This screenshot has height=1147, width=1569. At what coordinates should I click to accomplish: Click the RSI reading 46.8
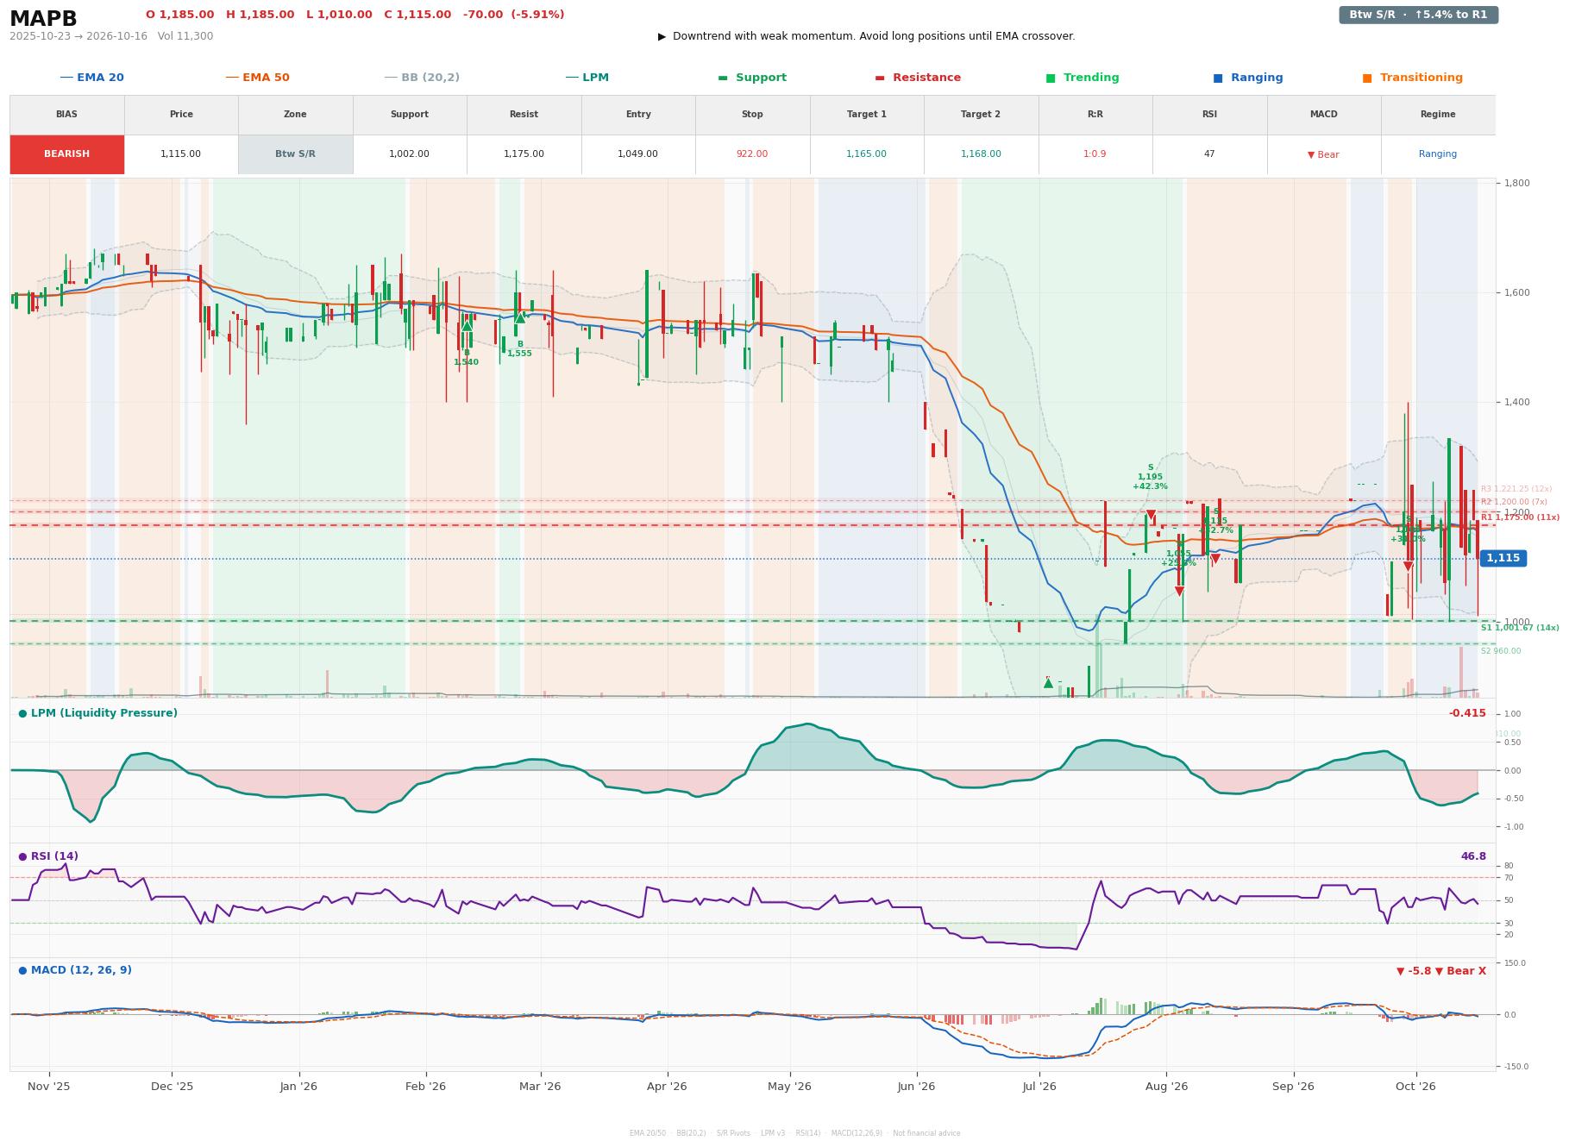tap(1473, 856)
